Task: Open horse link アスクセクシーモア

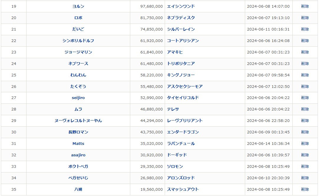Action: pyautogui.click(x=185, y=86)
